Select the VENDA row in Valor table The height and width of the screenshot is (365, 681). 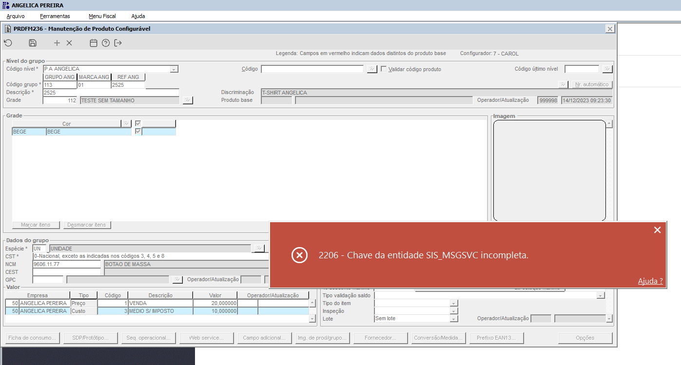click(x=157, y=303)
